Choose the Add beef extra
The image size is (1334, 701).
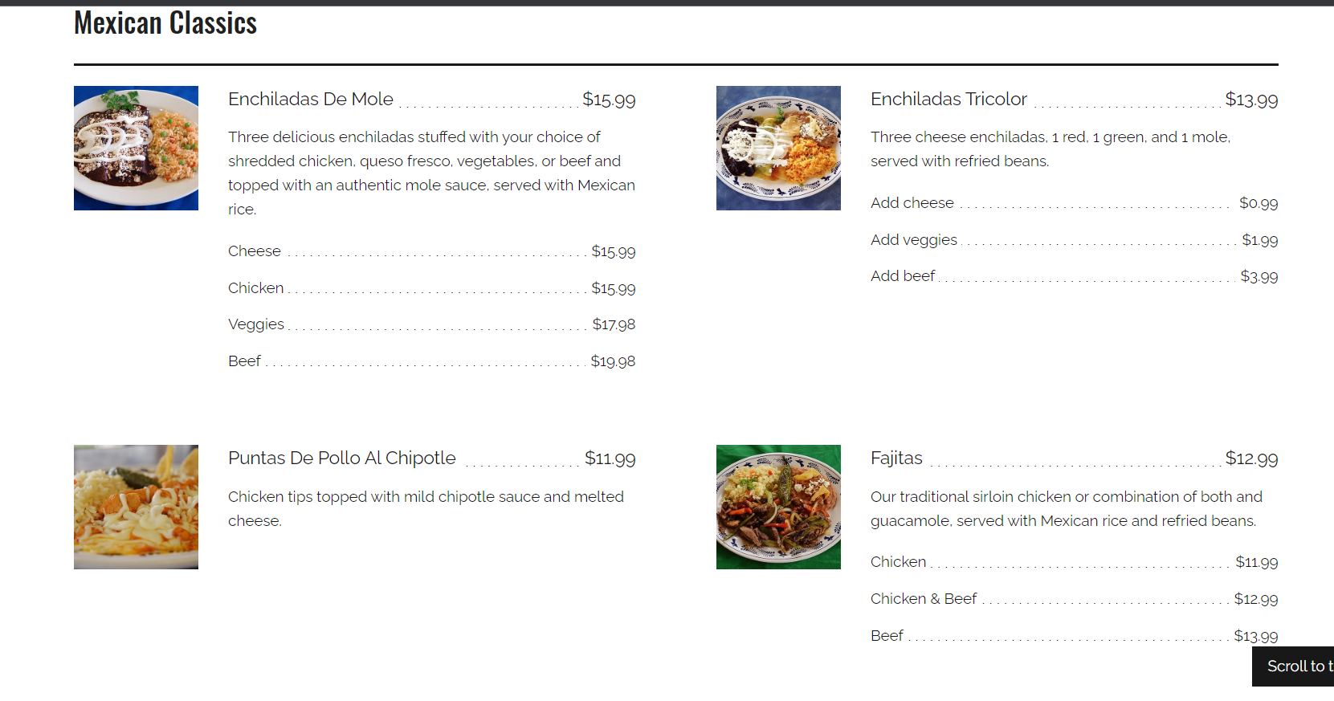coord(903,276)
